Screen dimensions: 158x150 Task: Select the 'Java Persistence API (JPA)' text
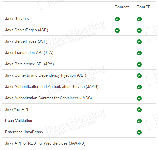[x=29, y=64]
